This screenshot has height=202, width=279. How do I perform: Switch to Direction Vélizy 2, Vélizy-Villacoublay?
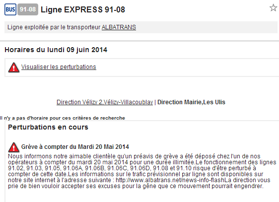[x=105, y=102]
